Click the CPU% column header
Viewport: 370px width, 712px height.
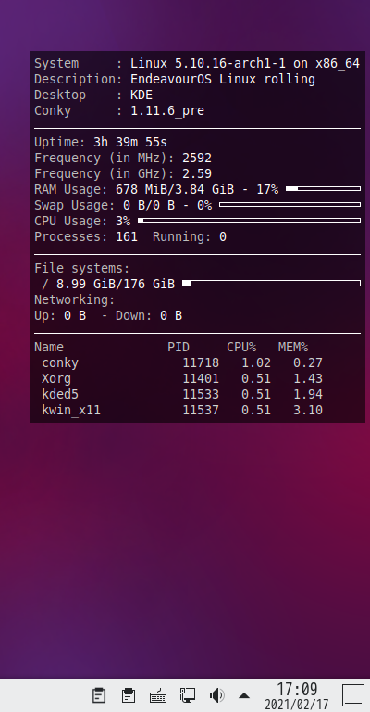click(241, 347)
